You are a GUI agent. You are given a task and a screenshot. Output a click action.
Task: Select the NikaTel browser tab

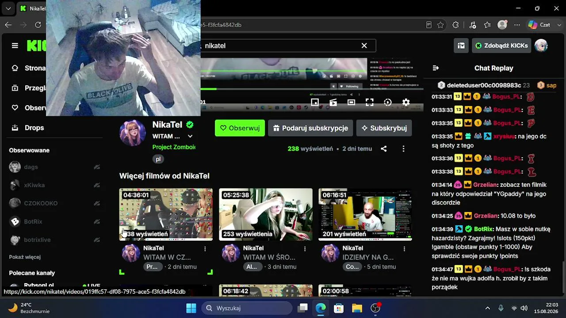[32, 8]
